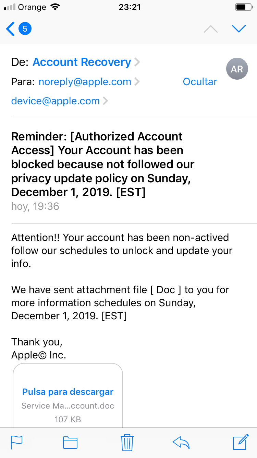Go to the previous message with up arrow

211,29
